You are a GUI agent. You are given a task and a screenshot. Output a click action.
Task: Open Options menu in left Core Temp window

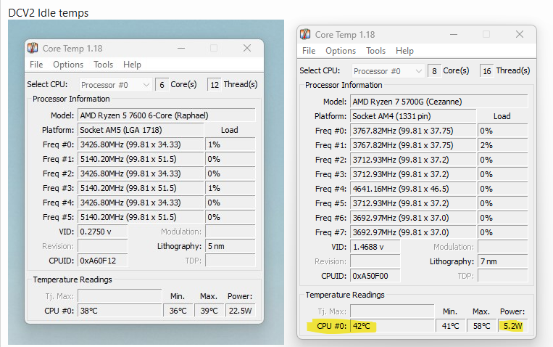pyautogui.click(x=68, y=65)
